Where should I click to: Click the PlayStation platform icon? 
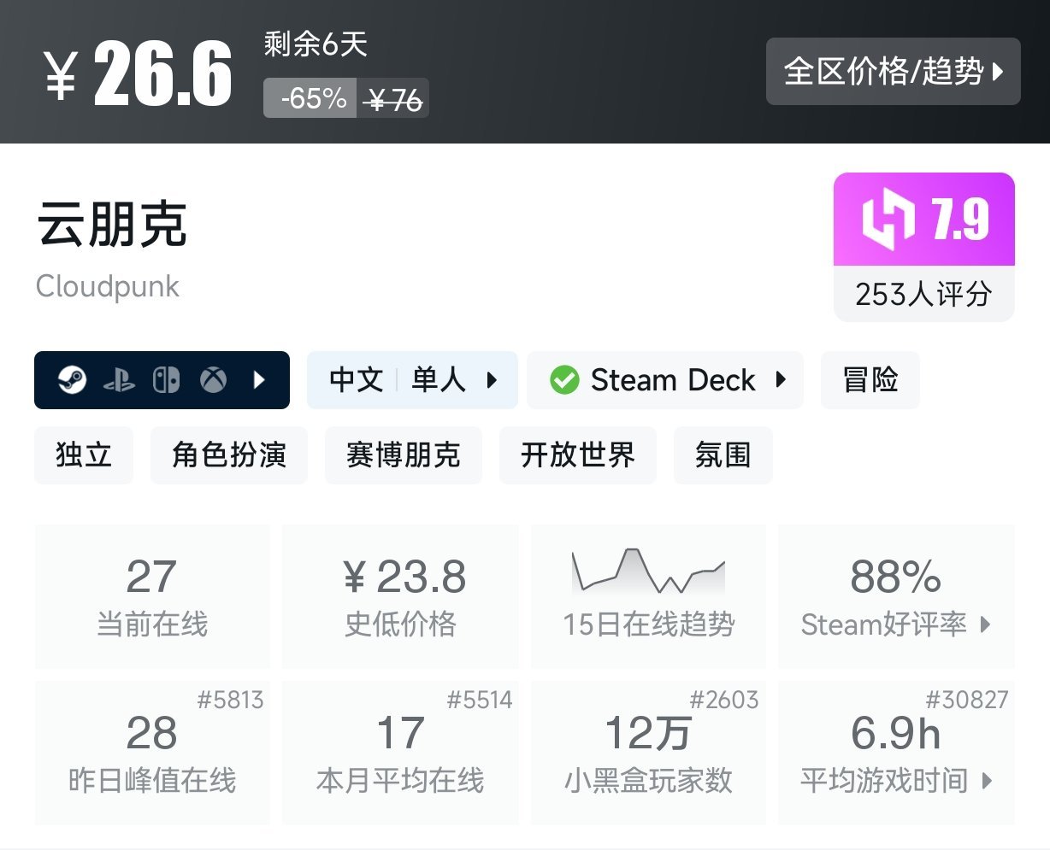click(119, 381)
